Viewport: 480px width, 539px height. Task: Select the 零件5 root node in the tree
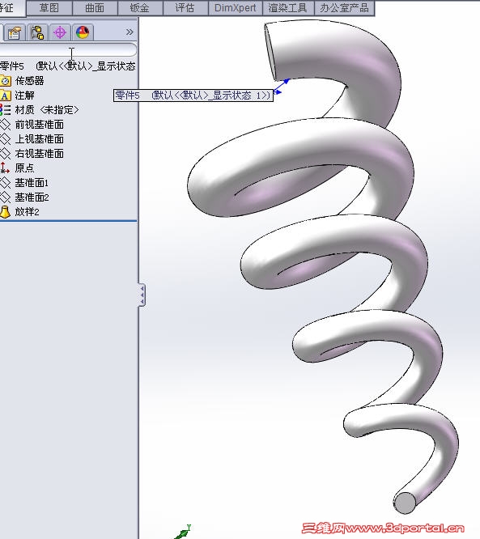point(67,66)
